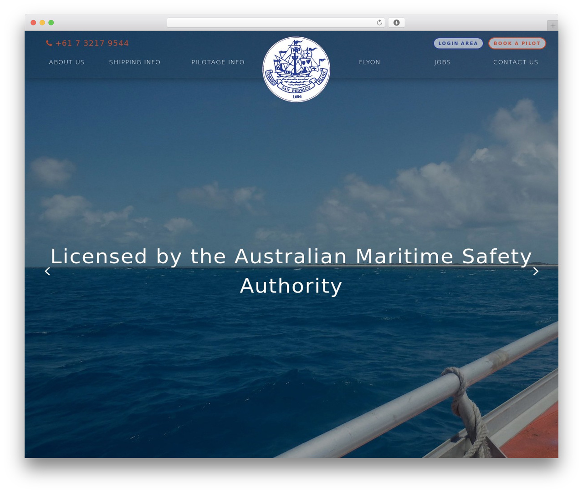Image resolution: width=583 pixels, height=493 pixels.
Task: Open the About Us menu
Action: pos(67,62)
